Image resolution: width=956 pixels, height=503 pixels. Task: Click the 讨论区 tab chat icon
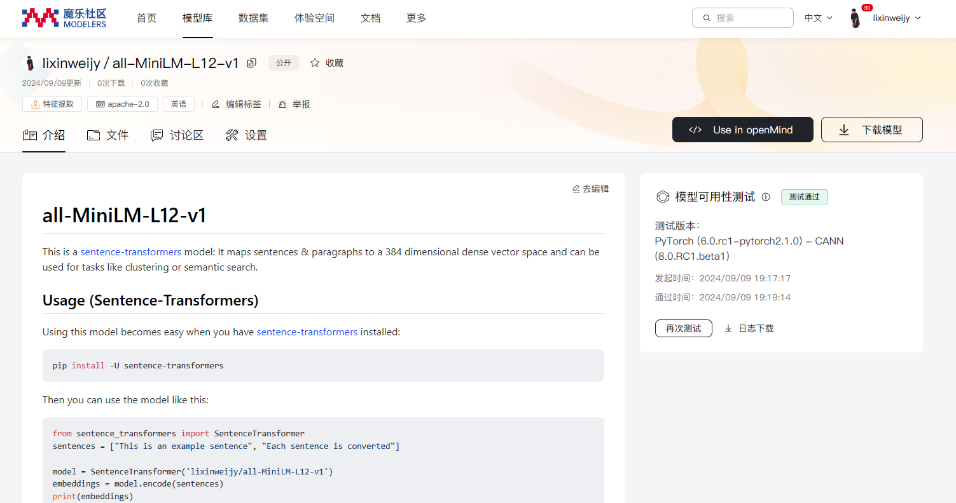(156, 135)
